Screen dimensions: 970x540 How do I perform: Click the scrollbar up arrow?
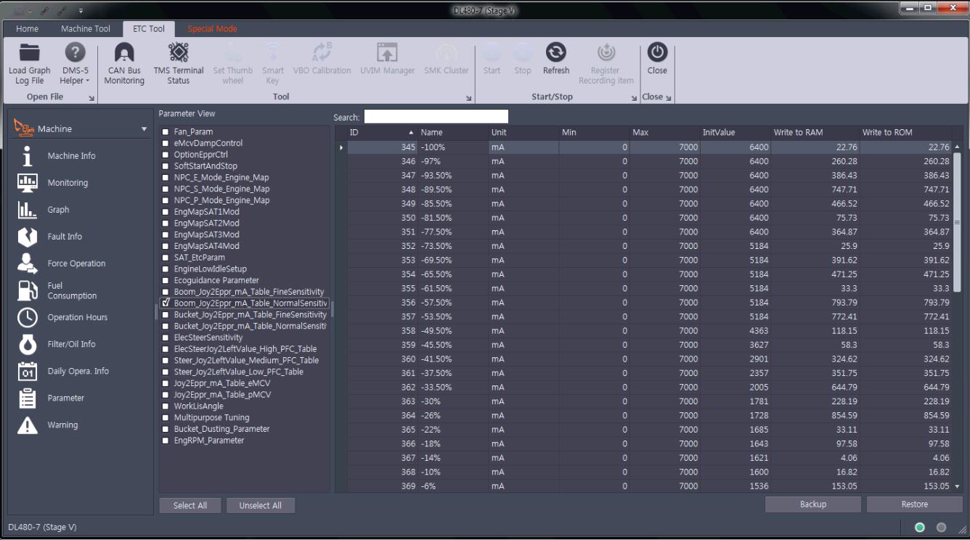click(957, 147)
